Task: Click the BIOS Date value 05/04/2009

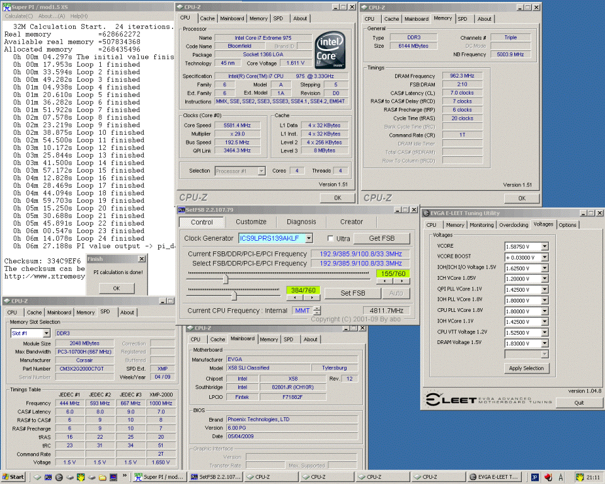Action: 292,437
